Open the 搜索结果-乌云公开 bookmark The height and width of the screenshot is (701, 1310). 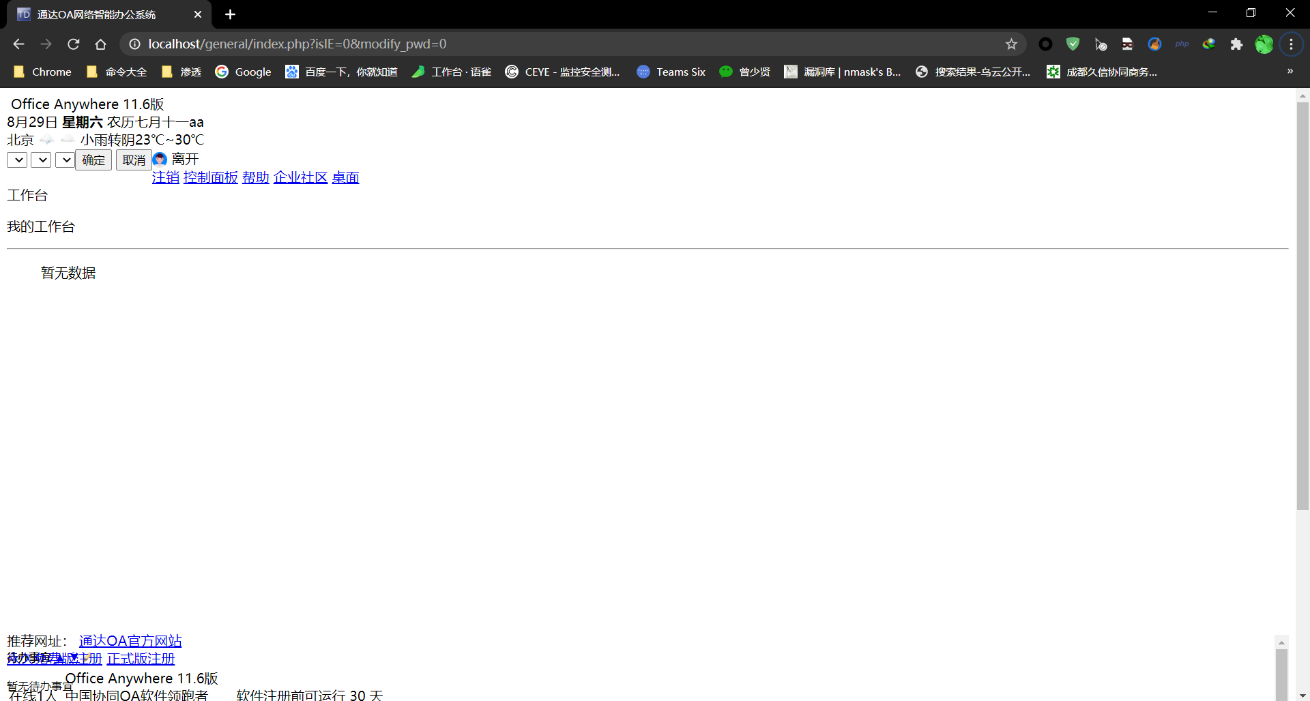pyautogui.click(x=973, y=72)
